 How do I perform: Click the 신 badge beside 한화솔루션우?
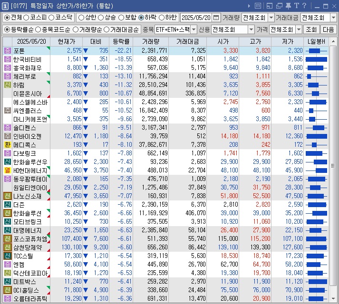[7, 161]
